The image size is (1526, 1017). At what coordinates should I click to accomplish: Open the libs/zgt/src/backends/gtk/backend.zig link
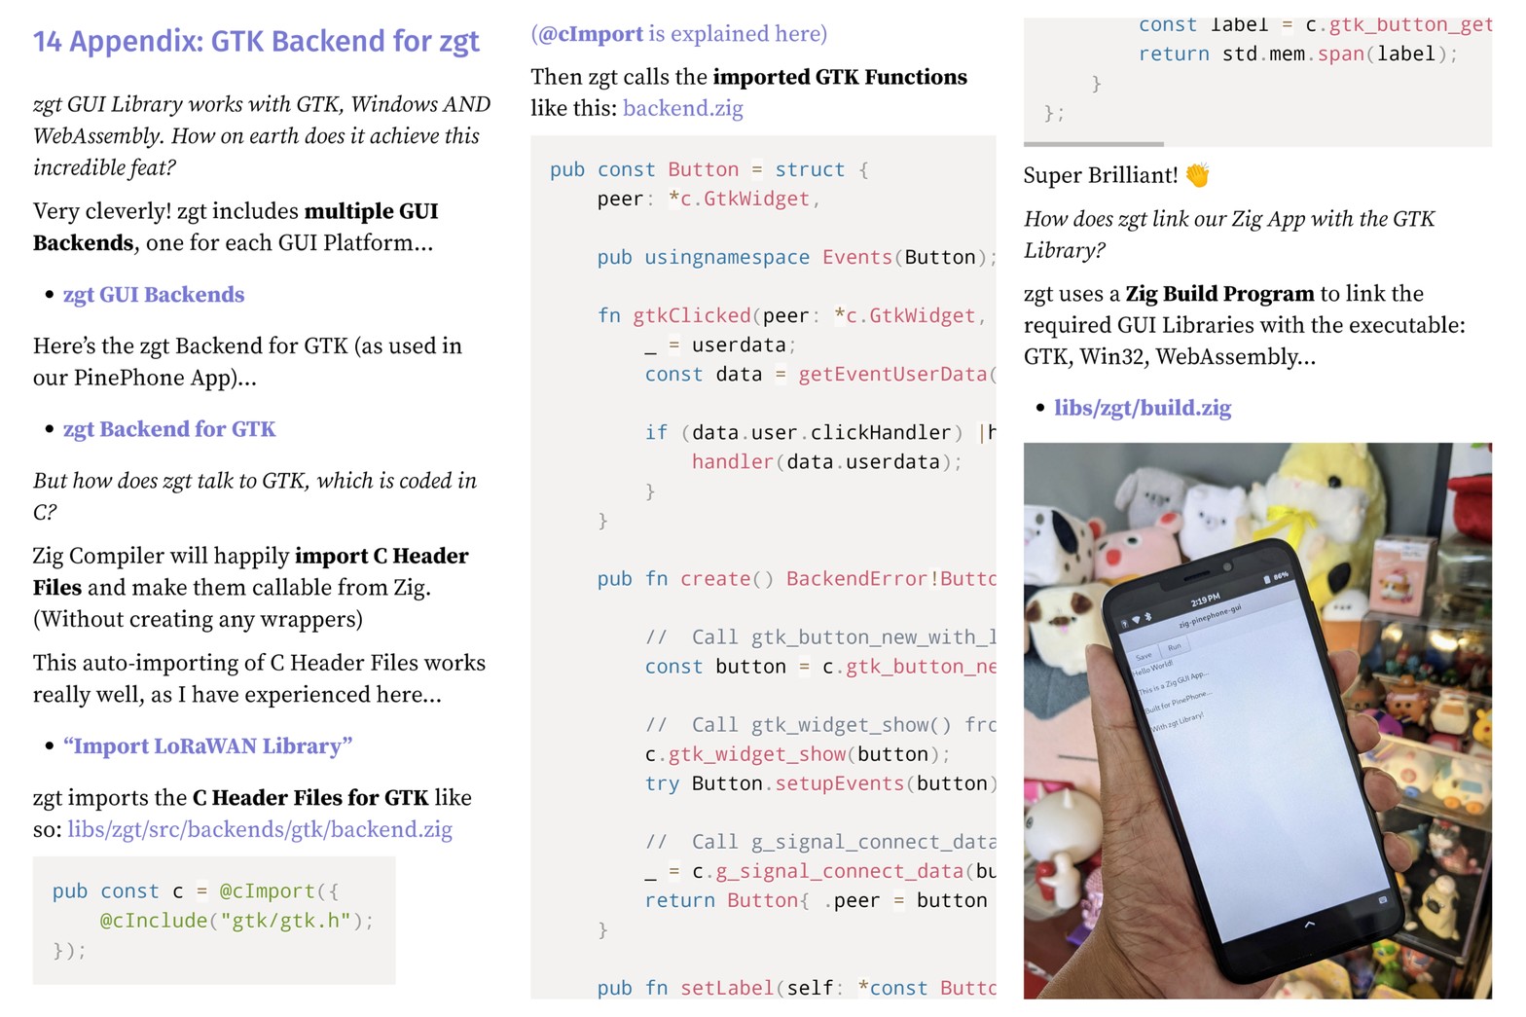[x=259, y=830]
